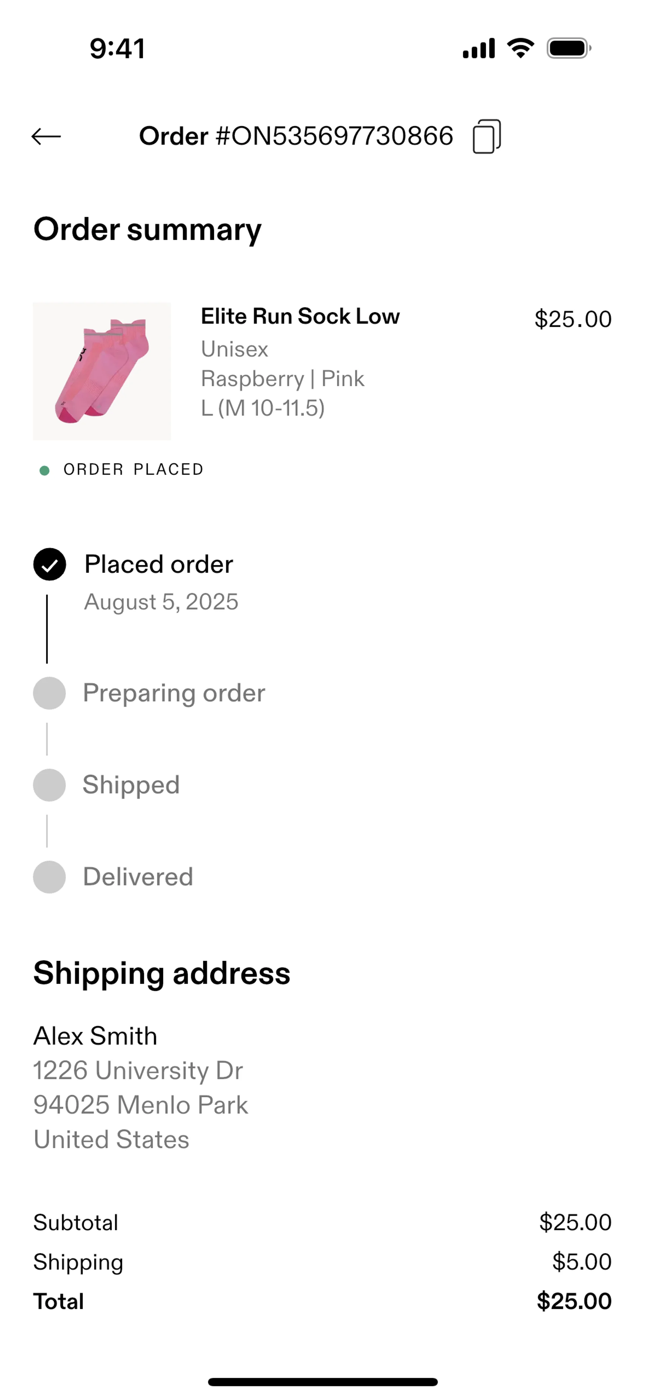Viewport: 645px width, 1399px height.
Task: Tap the Order summary heading
Action: 147,229
